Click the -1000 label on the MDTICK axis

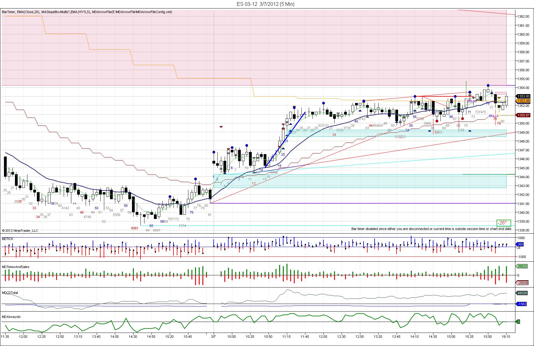coord(522,256)
